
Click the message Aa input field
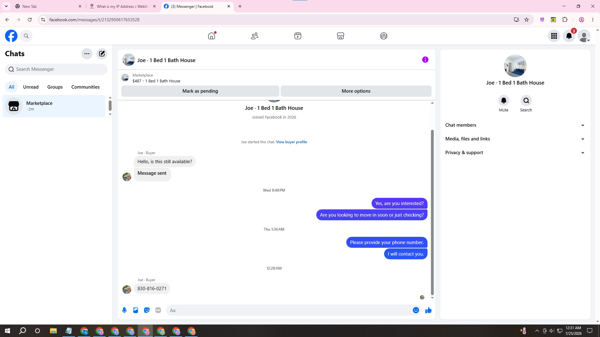pos(289,310)
